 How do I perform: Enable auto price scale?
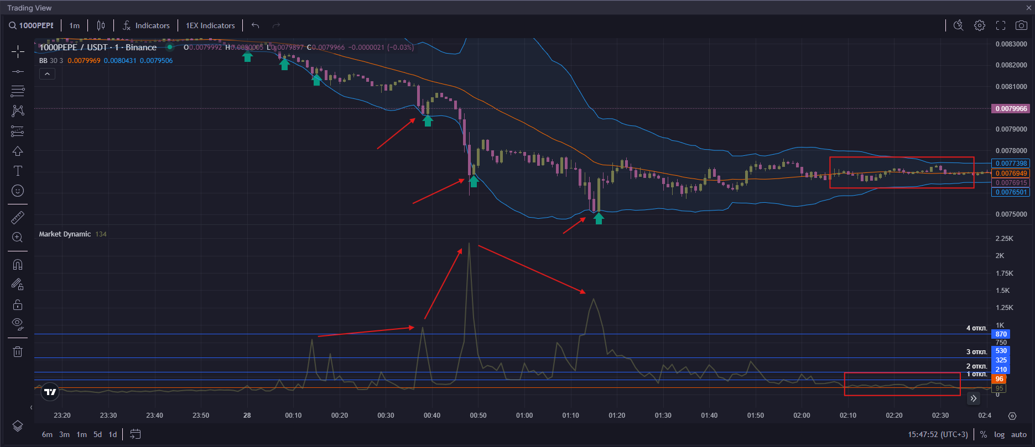(x=1019, y=434)
